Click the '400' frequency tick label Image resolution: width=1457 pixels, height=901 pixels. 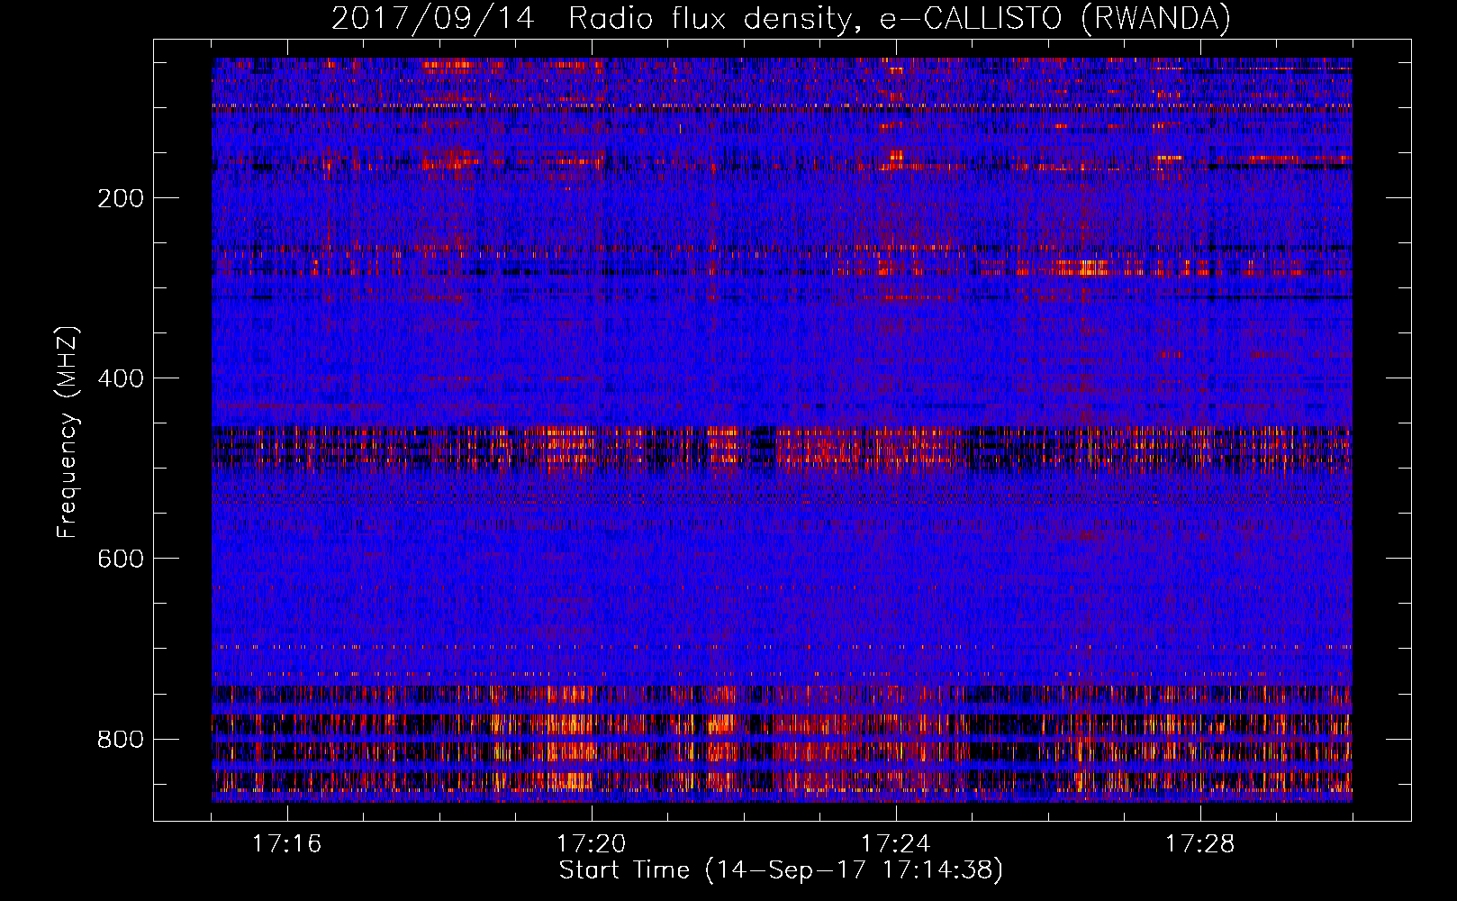(121, 378)
